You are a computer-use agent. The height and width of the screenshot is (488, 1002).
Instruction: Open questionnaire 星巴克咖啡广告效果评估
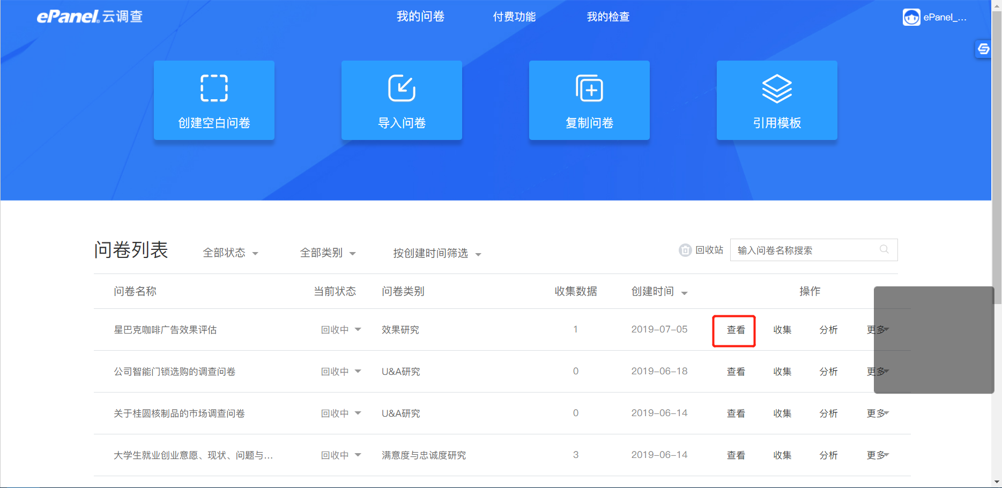(165, 330)
